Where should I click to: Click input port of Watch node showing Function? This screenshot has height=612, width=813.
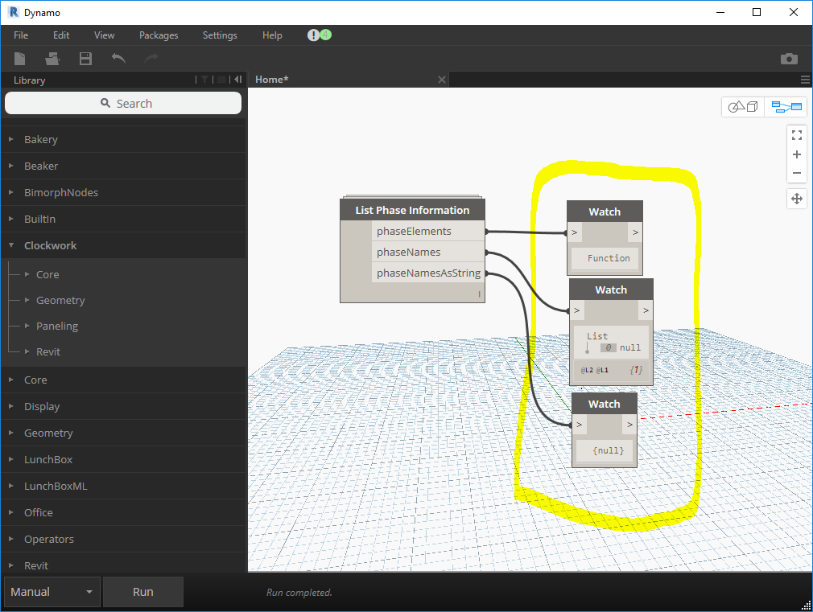click(575, 232)
